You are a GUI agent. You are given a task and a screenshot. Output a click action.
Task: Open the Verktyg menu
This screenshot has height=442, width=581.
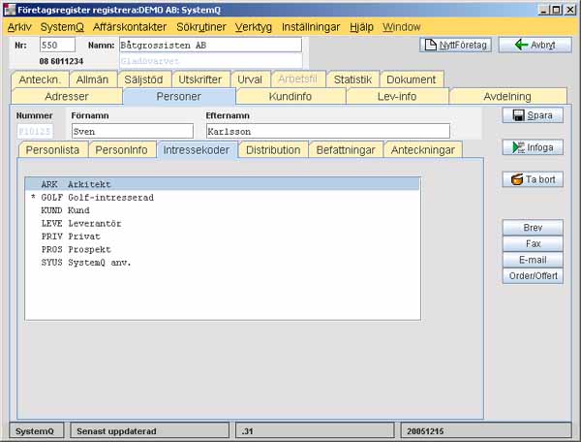point(254,27)
